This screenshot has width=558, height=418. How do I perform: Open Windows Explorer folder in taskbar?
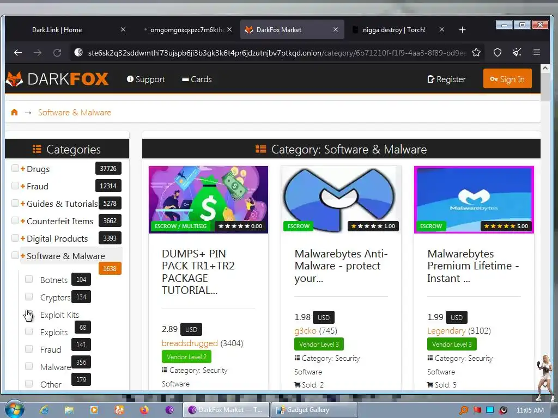69,410
